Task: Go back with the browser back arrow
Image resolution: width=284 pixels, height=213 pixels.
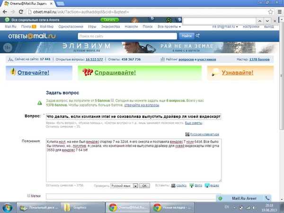Action: (x=5, y=12)
